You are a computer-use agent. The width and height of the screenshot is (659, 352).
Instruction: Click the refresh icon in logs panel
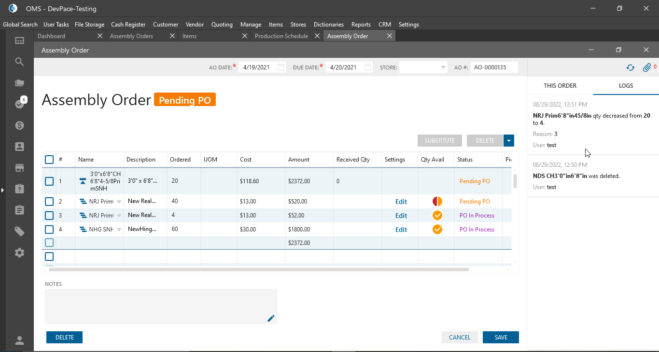[x=630, y=68]
